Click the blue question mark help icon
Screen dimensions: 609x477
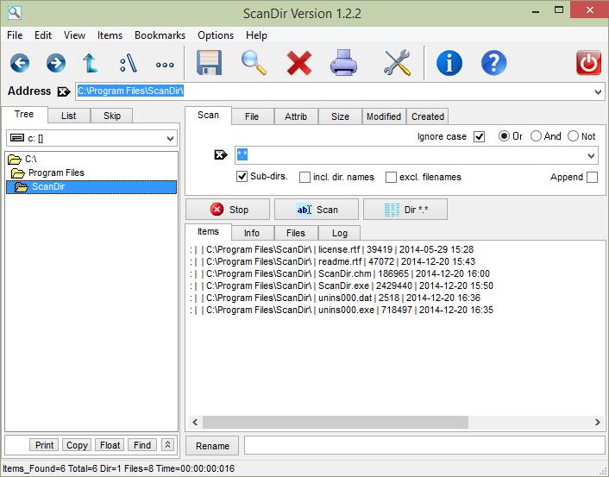[493, 63]
